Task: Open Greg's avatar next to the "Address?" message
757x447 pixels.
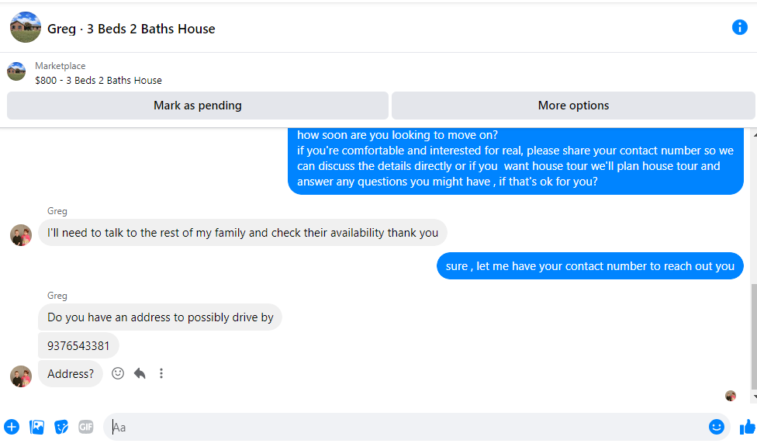Action: (x=21, y=376)
